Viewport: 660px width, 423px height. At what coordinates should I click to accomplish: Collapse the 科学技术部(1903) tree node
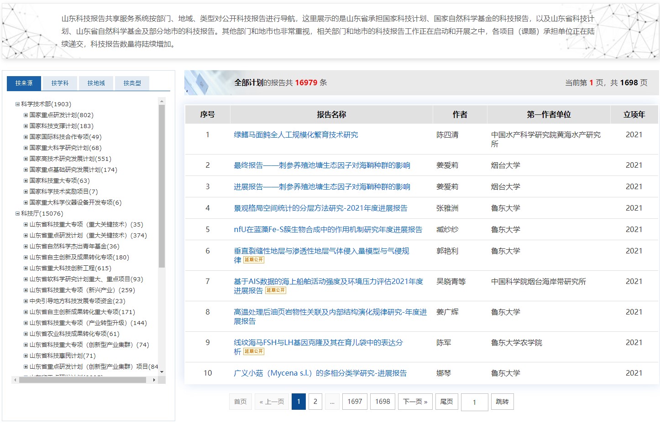coord(17,104)
